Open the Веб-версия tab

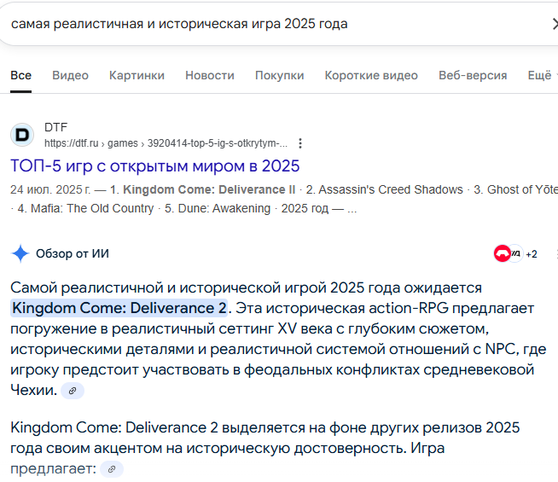pyautogui.click(x=473, y=75)
